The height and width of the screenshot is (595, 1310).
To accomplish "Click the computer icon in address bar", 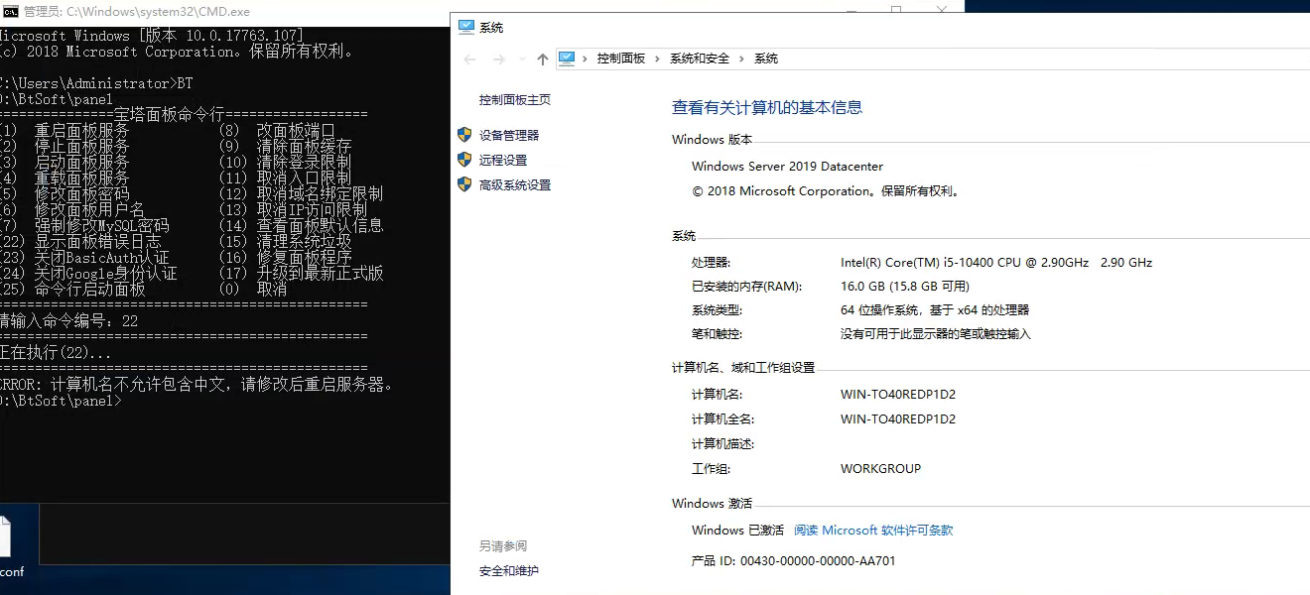I will pyautogui.click(x=567, y=59).
